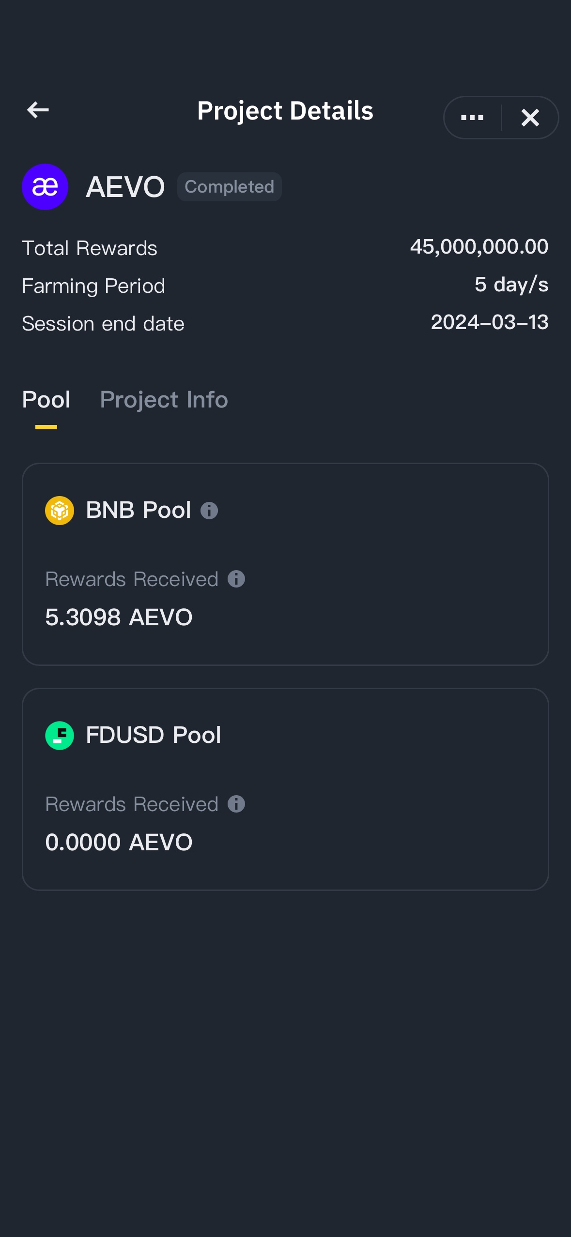This screenshot has height=1237, width=571.
Task: Go back using the left arrow
Action: [x=38, y=110]
